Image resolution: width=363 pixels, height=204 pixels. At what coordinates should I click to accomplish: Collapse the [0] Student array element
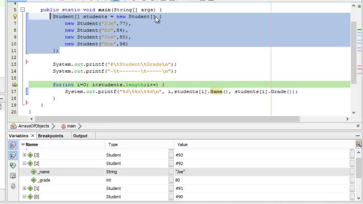tap(24, 197)
